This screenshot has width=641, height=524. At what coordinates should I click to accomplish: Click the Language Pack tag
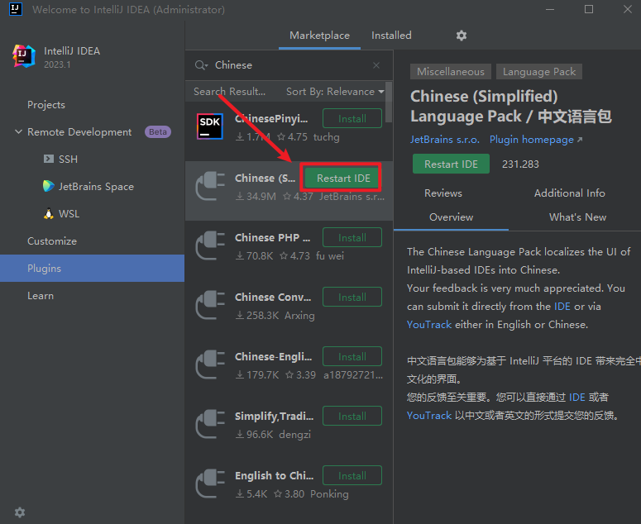coord(538,72)
